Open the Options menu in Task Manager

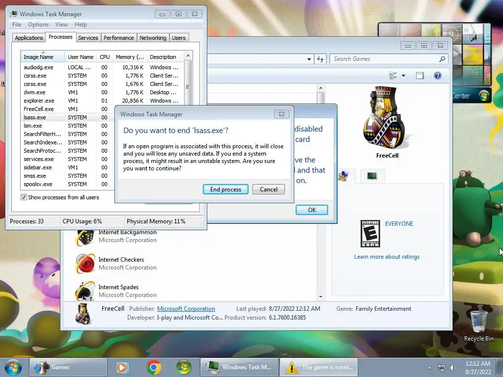coord(38,25)
